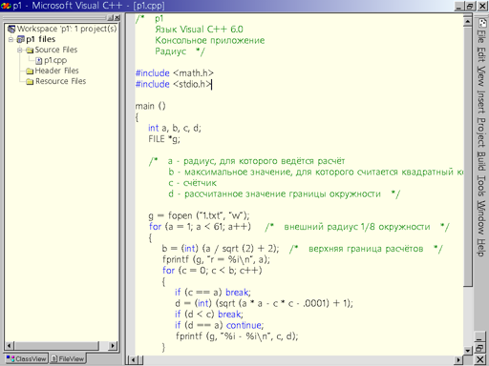Select 'Workspace 'p1': 1 project(s)' tree row
This screenshot has width=489, height=366.
(62, 29)
